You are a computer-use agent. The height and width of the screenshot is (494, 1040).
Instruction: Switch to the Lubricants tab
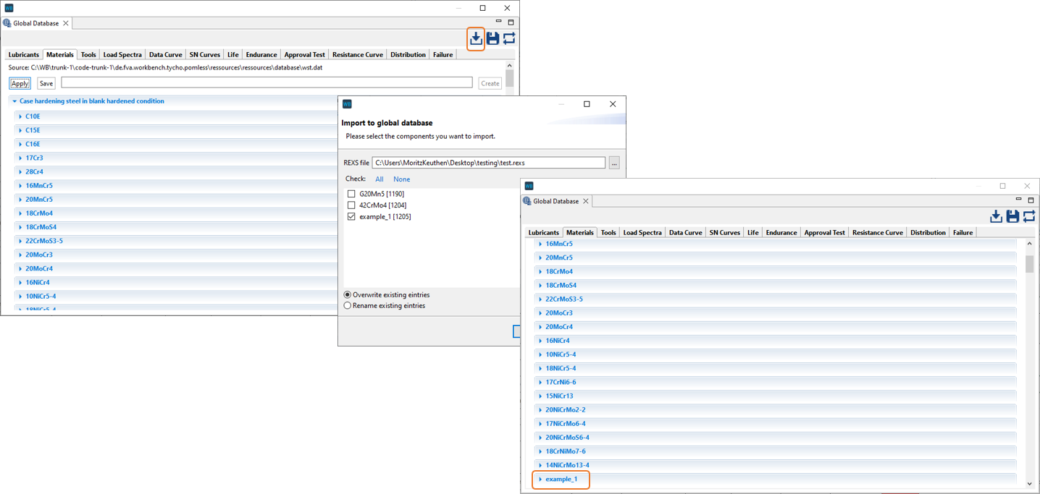coord(22,54)
